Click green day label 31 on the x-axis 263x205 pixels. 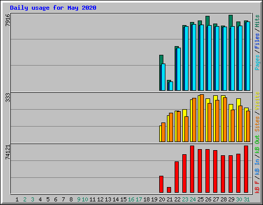tap(247, 199)
